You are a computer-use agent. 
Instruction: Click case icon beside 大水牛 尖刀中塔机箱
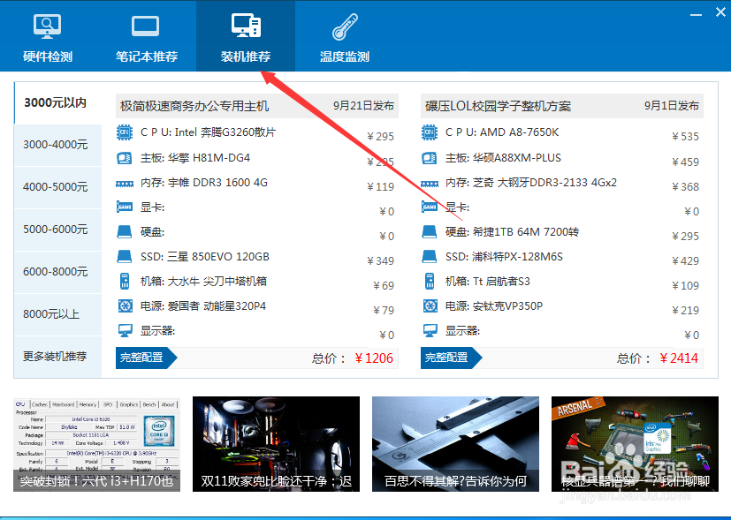coord(125,281)
